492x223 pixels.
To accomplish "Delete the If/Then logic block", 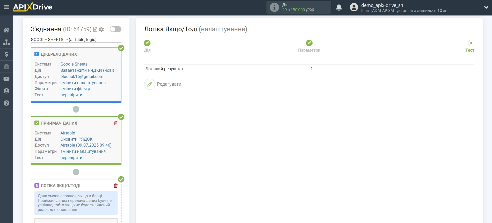I will click(116, 186).
